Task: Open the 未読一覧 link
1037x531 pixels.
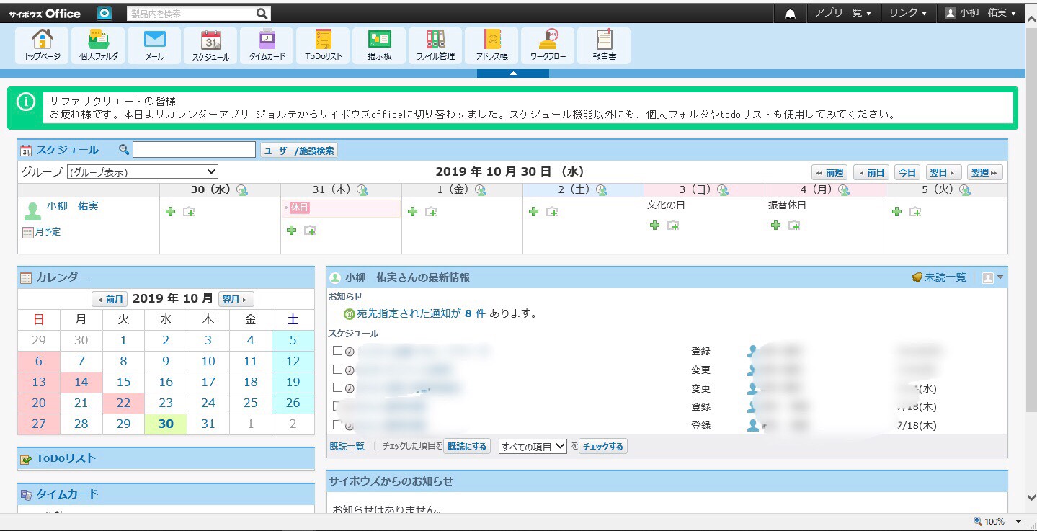Action: [940, 277]
